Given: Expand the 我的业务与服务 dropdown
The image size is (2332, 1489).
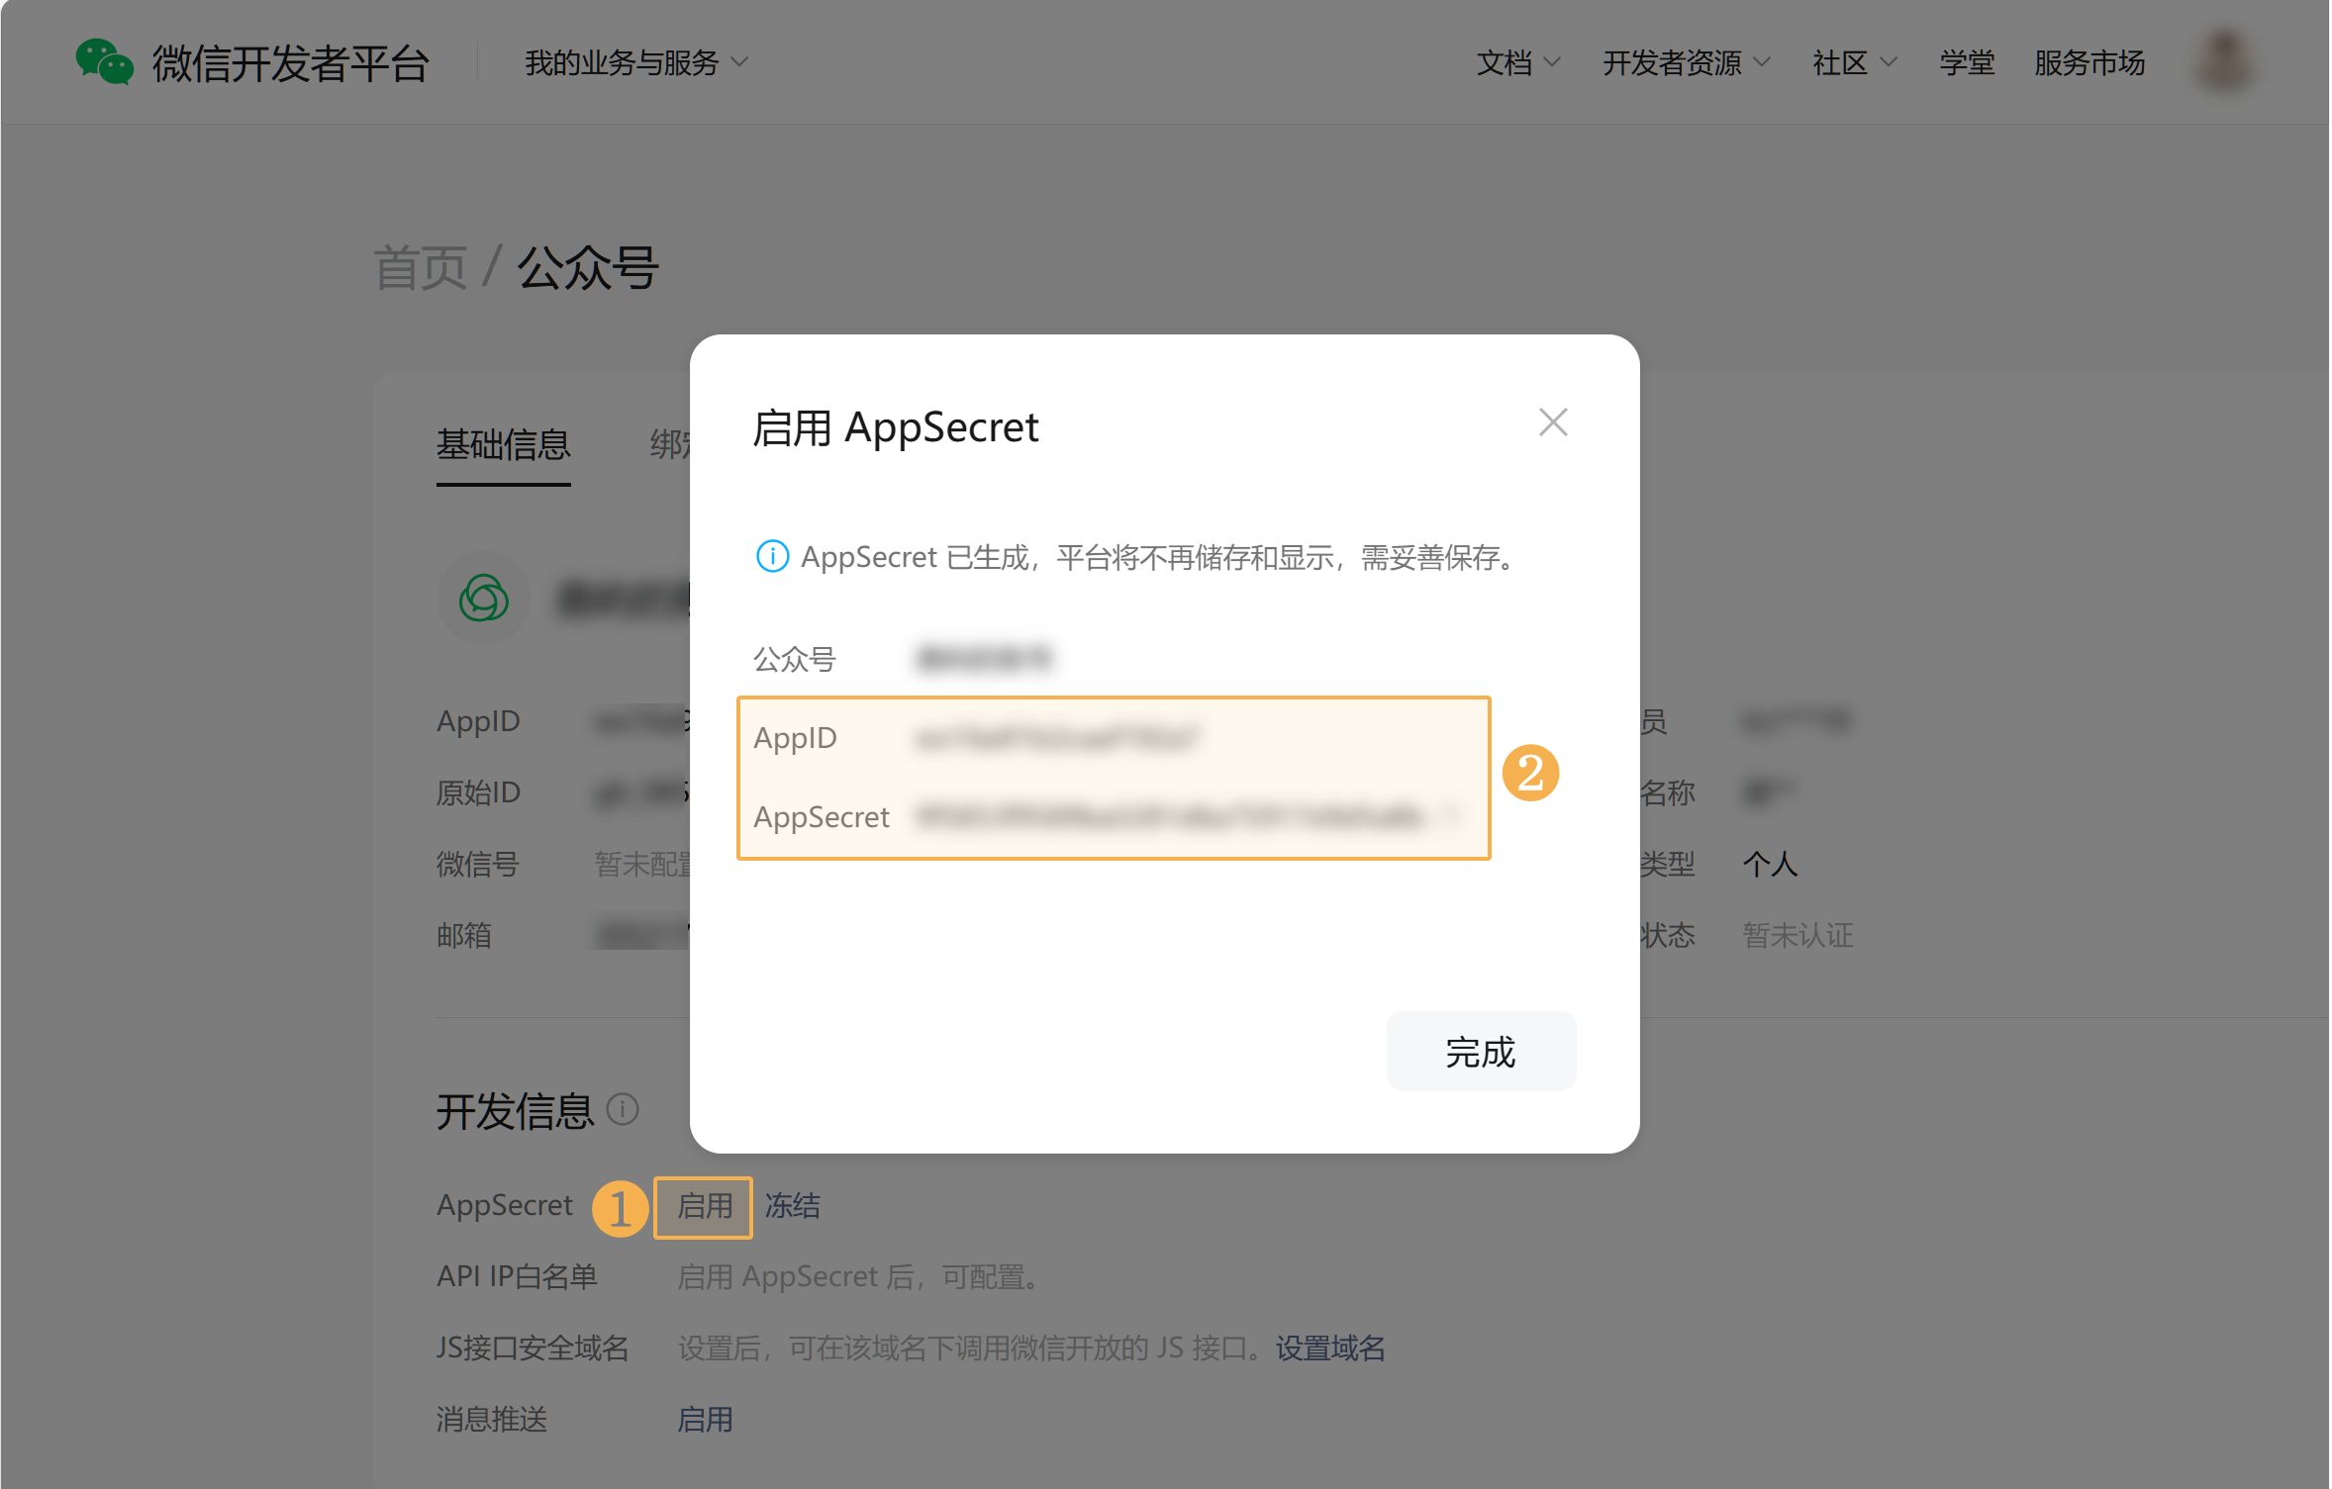Looking at the screenshot, I should [636, 63].
